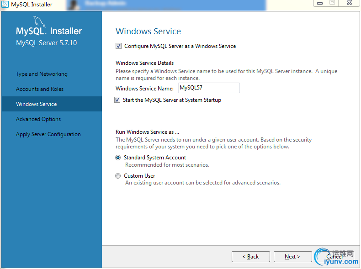Viewport: 361px width, 269px height.
Task: Click the Back button
Action: coord(251,257)
